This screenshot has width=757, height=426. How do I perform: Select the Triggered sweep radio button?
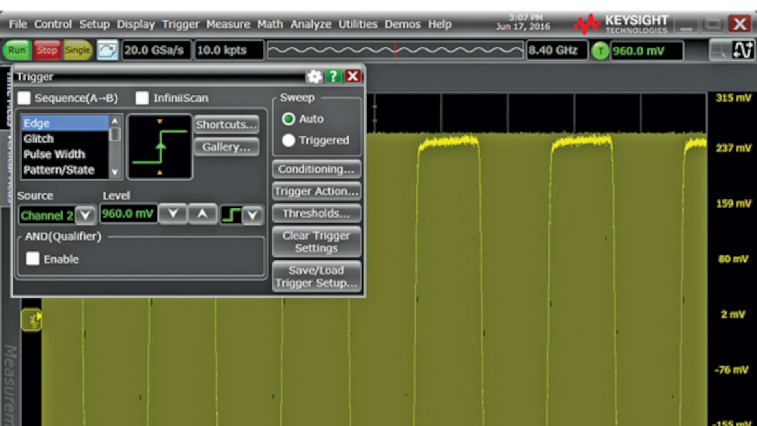[288, 140]
